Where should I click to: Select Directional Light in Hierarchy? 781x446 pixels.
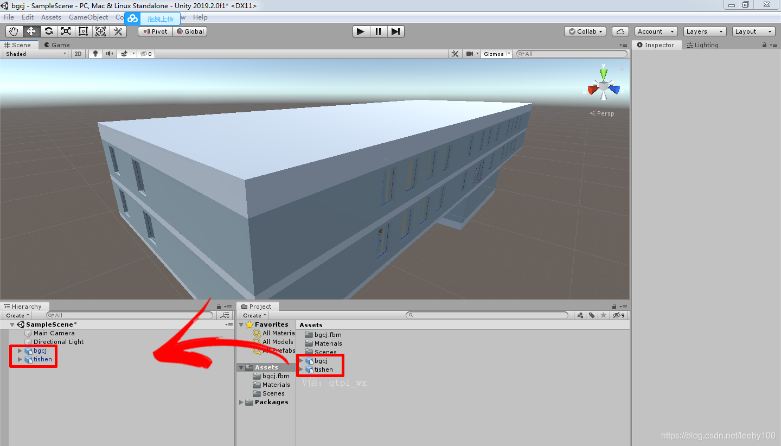coord(59,342)
